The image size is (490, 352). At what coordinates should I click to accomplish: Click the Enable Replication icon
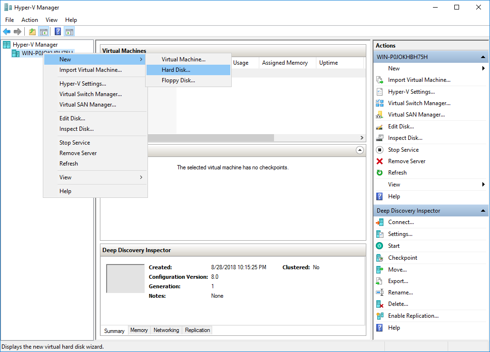click(380, 315)
